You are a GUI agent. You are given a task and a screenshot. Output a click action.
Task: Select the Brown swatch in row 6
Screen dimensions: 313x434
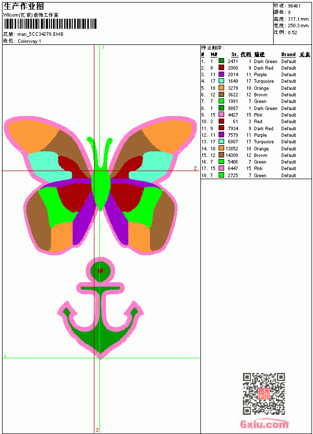pos(221,94)
